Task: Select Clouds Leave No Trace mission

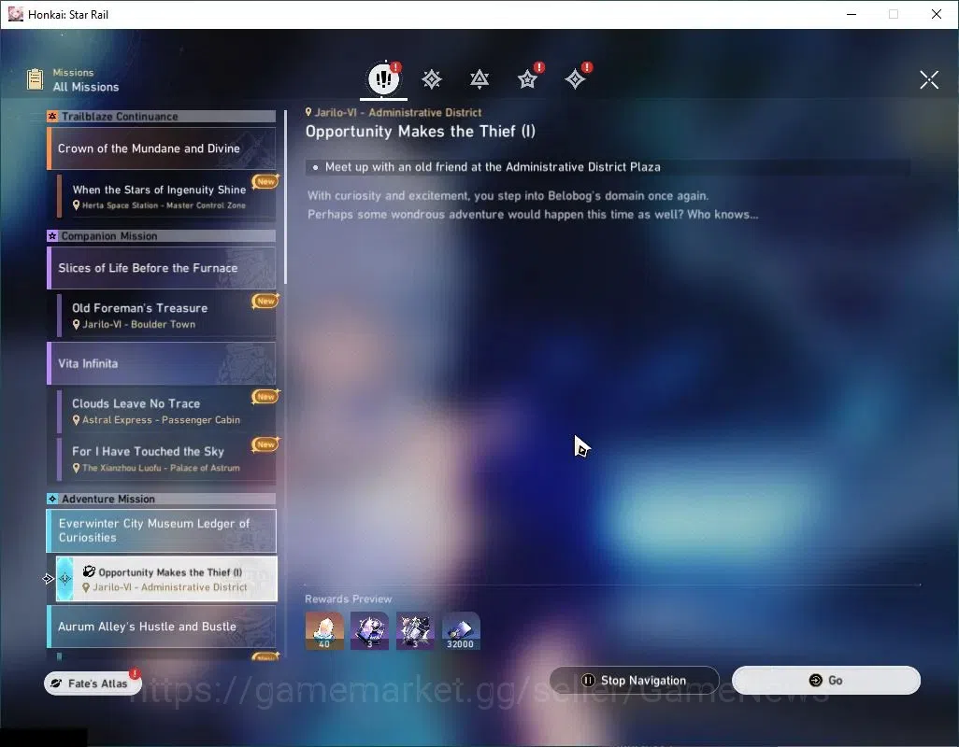Action: click(x=166, y=411)
